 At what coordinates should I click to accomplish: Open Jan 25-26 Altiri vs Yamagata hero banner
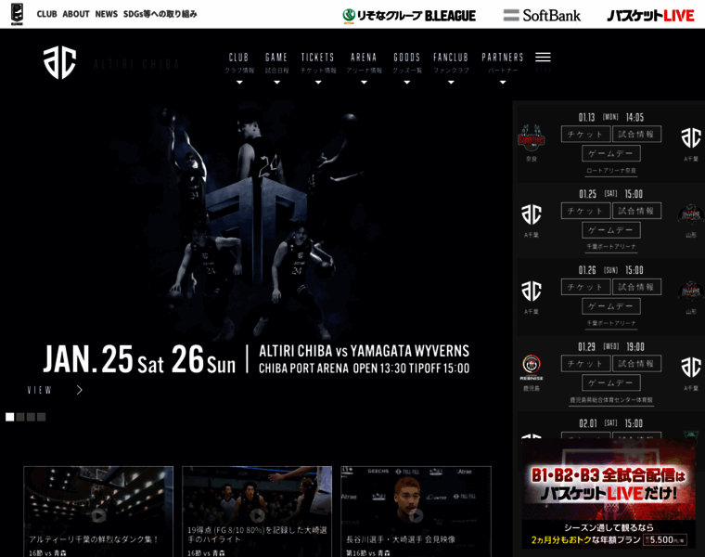point(256,239)
